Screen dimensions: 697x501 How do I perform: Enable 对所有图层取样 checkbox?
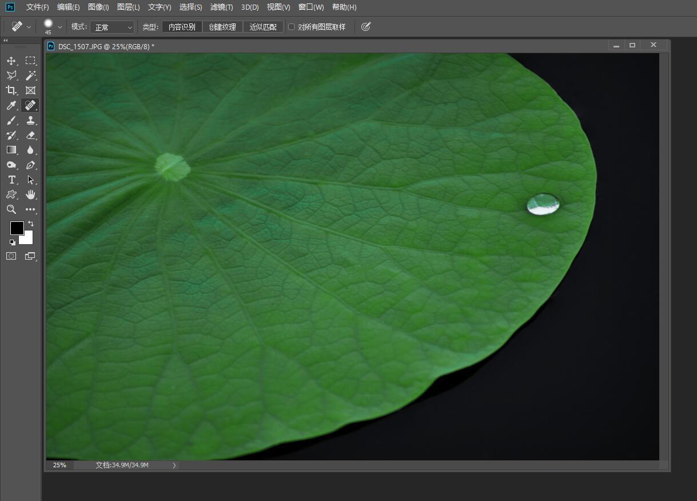click(292, 27)
